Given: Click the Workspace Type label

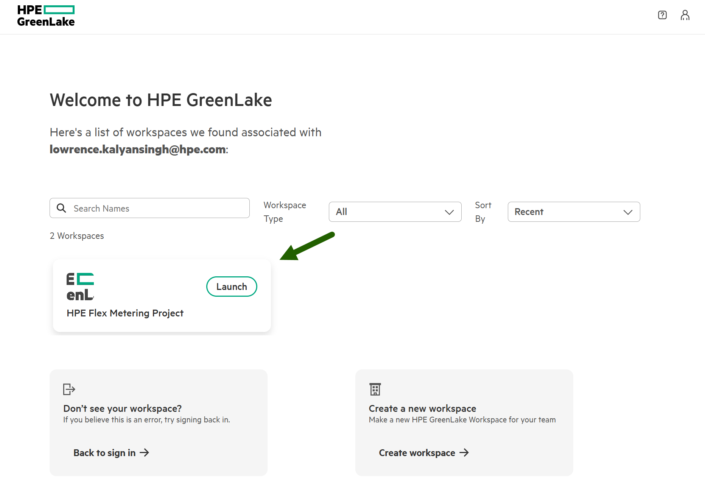Looking at the screenshot, I should tap(285, 212).
